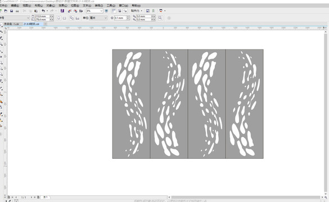
Task: Import a file with the Import icon
Action: 69,11
